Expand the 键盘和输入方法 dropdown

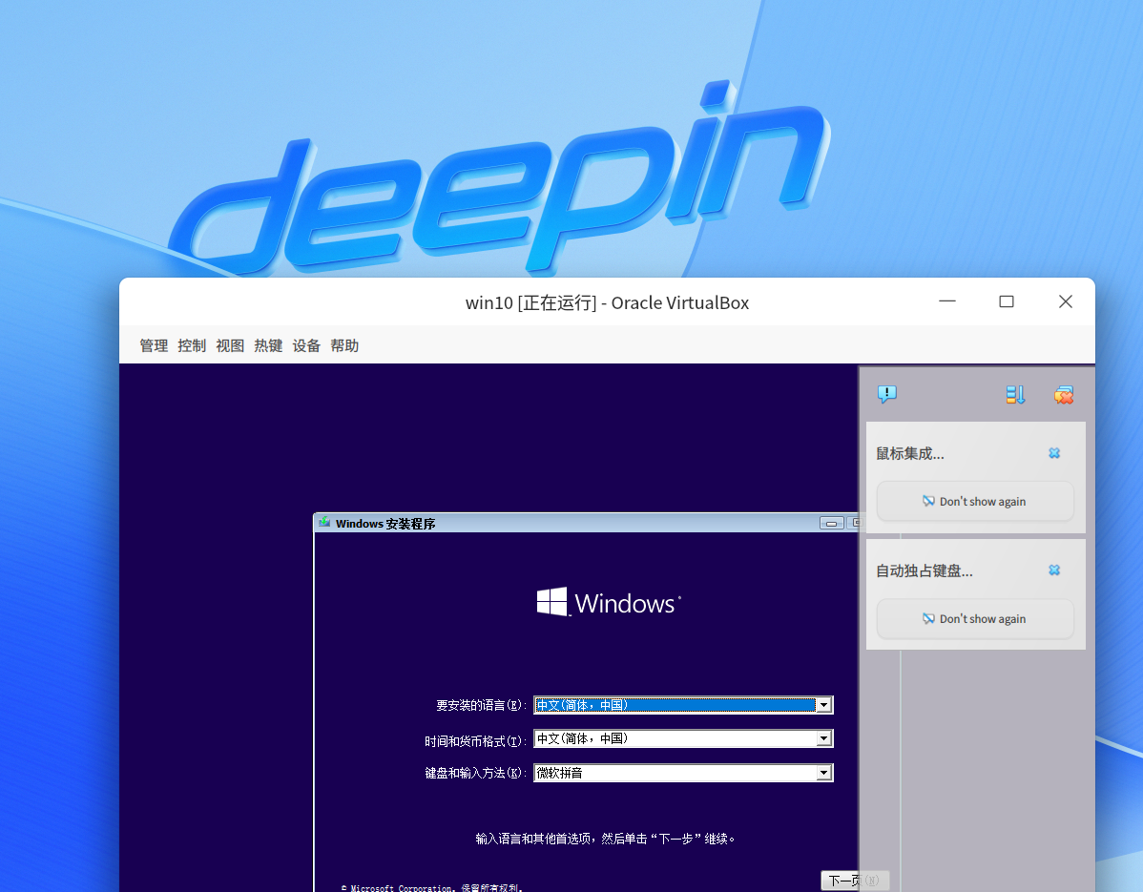823,773
